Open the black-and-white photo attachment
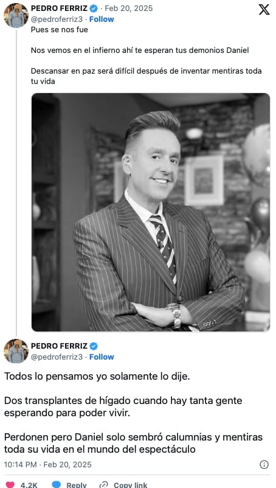 coord(151,212)
